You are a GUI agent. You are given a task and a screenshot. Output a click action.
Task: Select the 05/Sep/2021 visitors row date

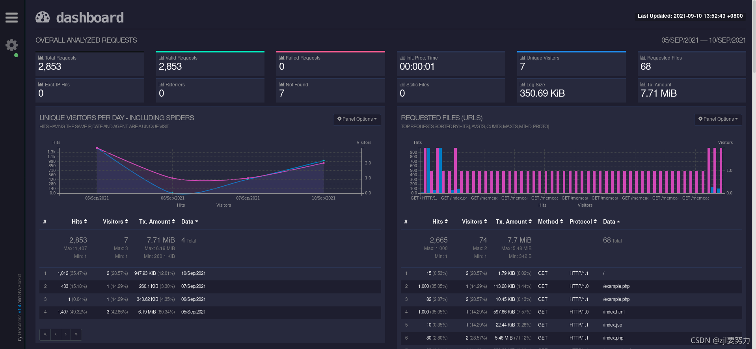pos(193,312)
